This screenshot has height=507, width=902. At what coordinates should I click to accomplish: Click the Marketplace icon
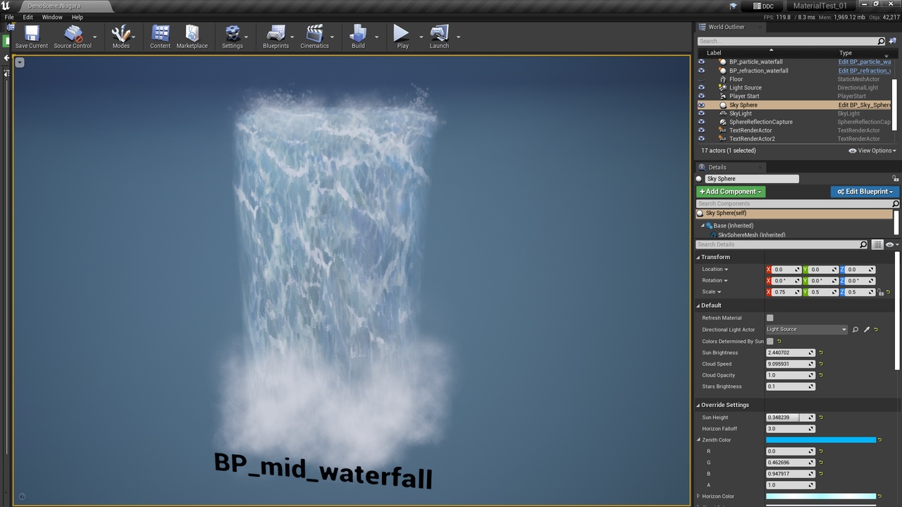tap(192, 33)
